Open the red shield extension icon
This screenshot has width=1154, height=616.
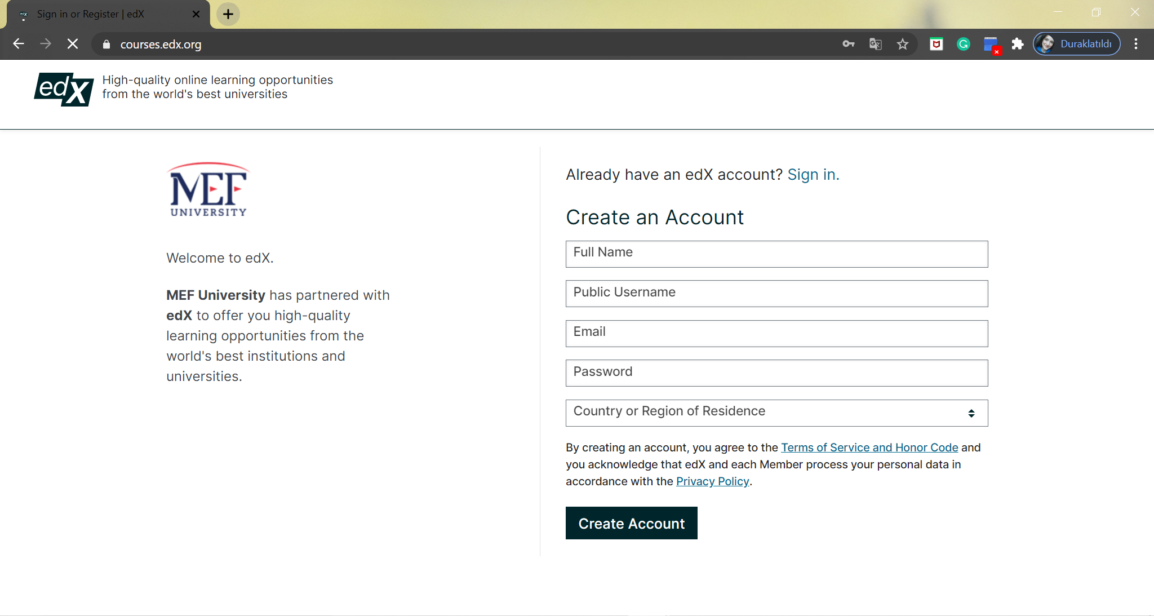click(x=936, y=44)
